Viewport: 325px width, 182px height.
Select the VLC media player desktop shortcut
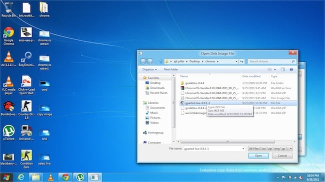8,85
